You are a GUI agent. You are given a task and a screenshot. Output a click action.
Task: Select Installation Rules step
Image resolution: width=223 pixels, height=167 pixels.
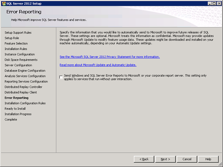pos(16,49)
